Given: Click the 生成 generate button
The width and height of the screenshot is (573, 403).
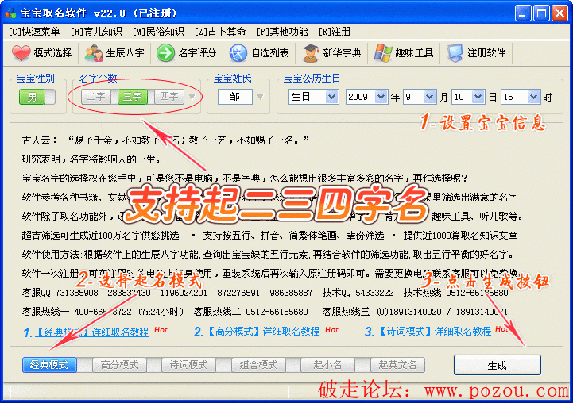Looking at the screenshot, I should point(497,365).
